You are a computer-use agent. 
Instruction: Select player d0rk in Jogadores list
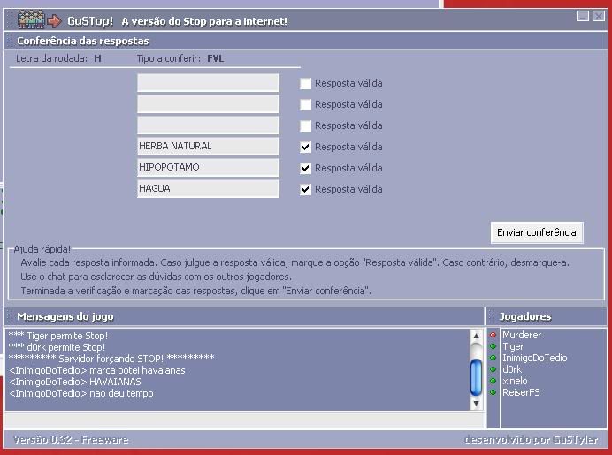click(x=512, y=369)
